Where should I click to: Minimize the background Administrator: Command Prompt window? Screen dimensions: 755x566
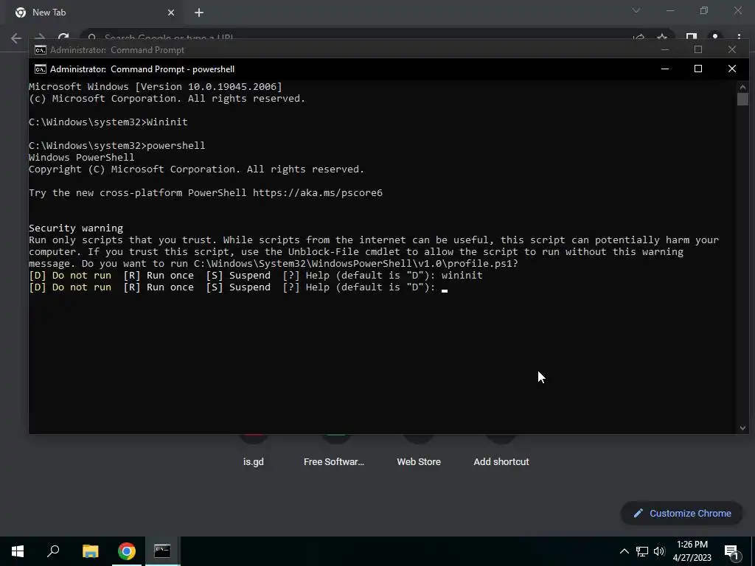pos(665,49)
